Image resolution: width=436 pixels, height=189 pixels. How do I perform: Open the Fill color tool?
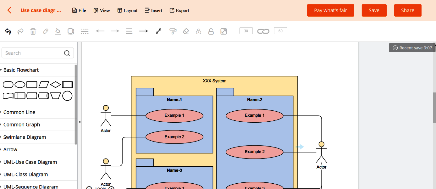tap(58, 31)
